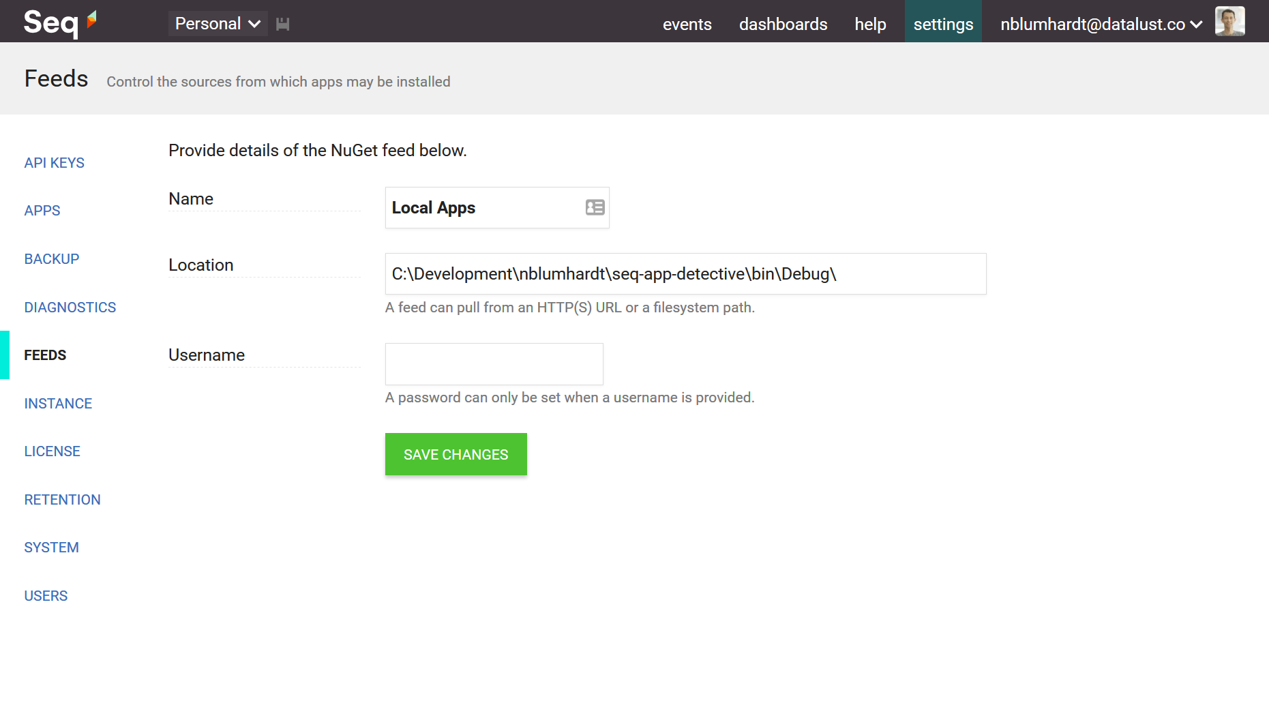Viewport: 1269px width, 701px height.
Task: Click the save workspace floppy icon
Action: [283, 24]
